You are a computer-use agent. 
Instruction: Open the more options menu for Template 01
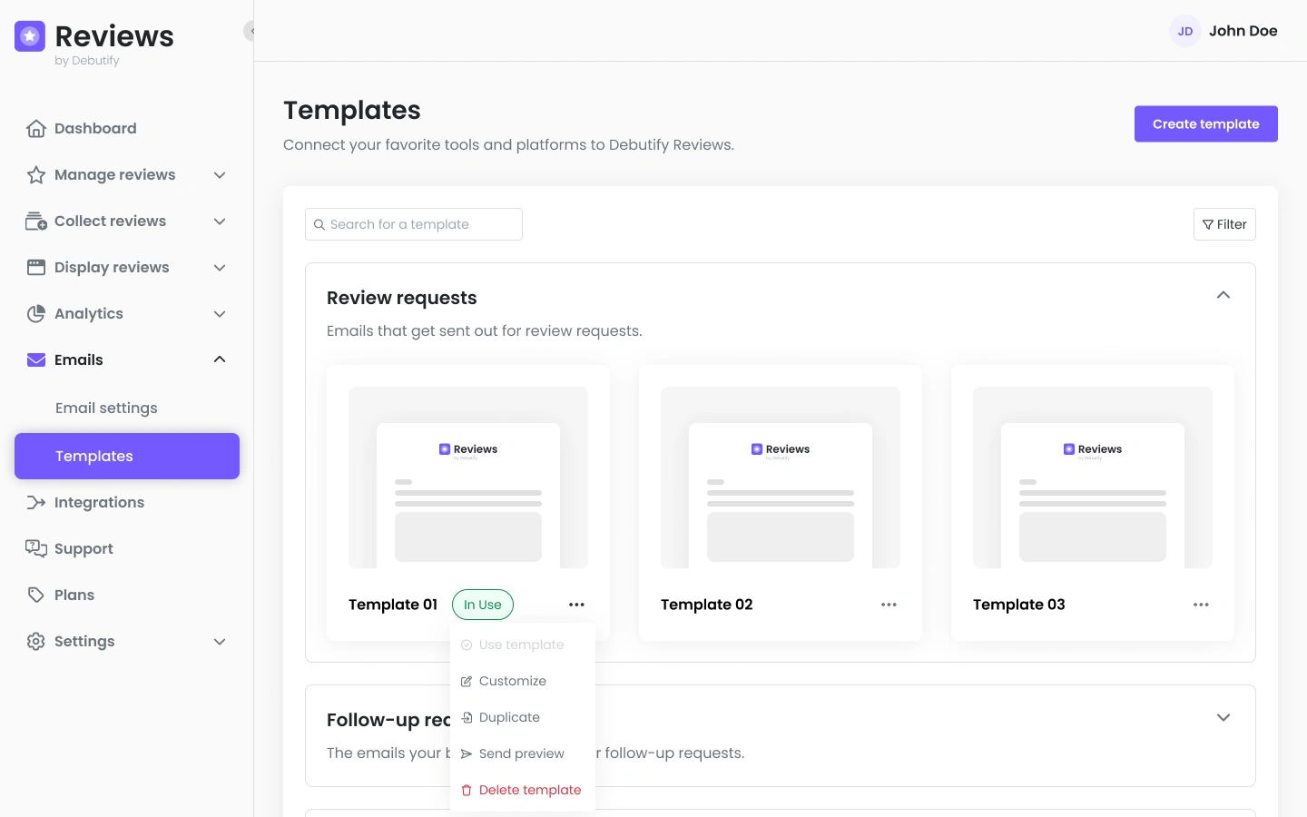[576, 605]
